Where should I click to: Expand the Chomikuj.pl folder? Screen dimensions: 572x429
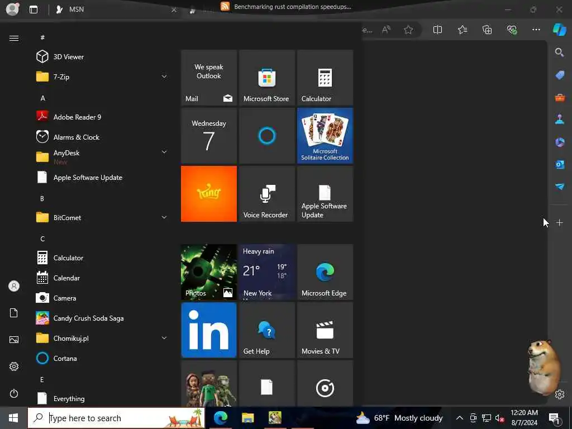tap(102, 338)
